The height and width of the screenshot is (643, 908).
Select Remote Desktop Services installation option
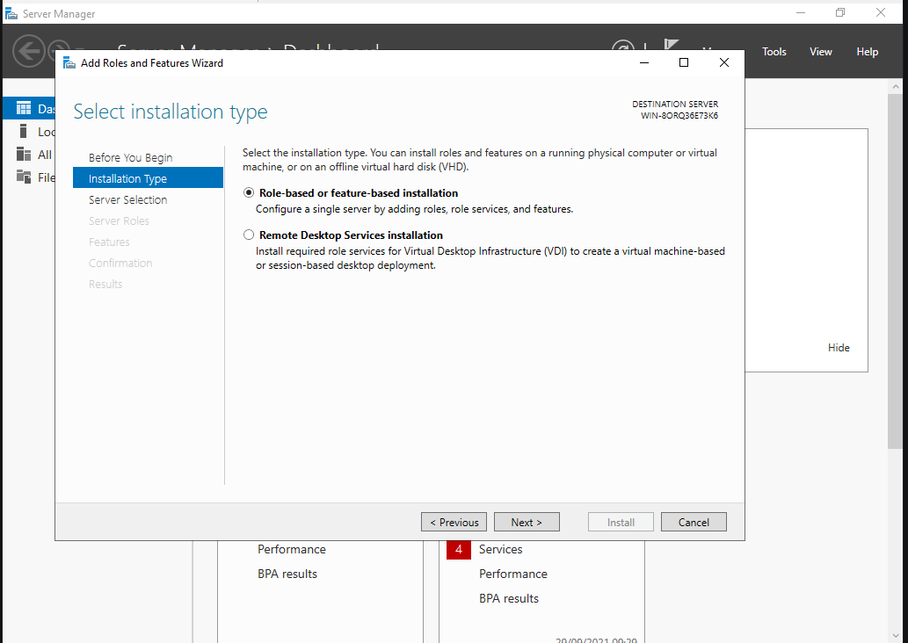(249, 235)
